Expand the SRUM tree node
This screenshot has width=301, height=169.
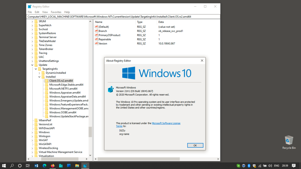pyautogui.click(x=32, y=21)
